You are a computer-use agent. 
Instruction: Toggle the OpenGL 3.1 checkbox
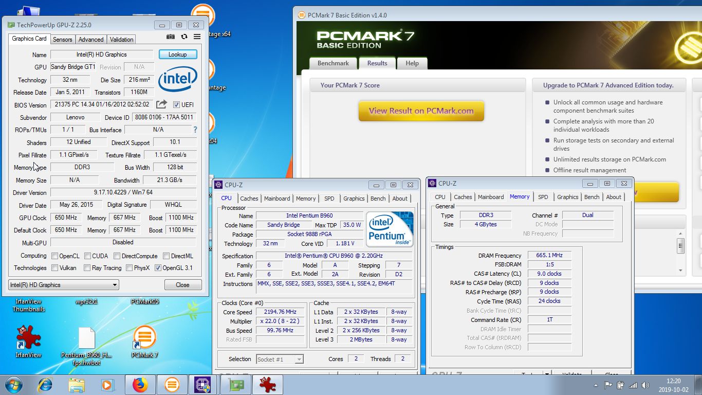(x=158, y=268)
